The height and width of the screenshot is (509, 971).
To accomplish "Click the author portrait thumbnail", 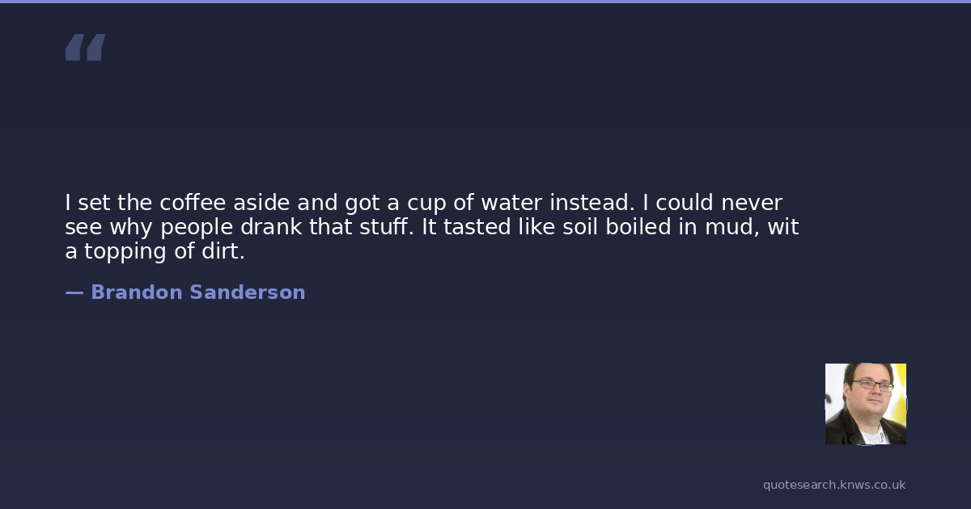I will (865, 403).
